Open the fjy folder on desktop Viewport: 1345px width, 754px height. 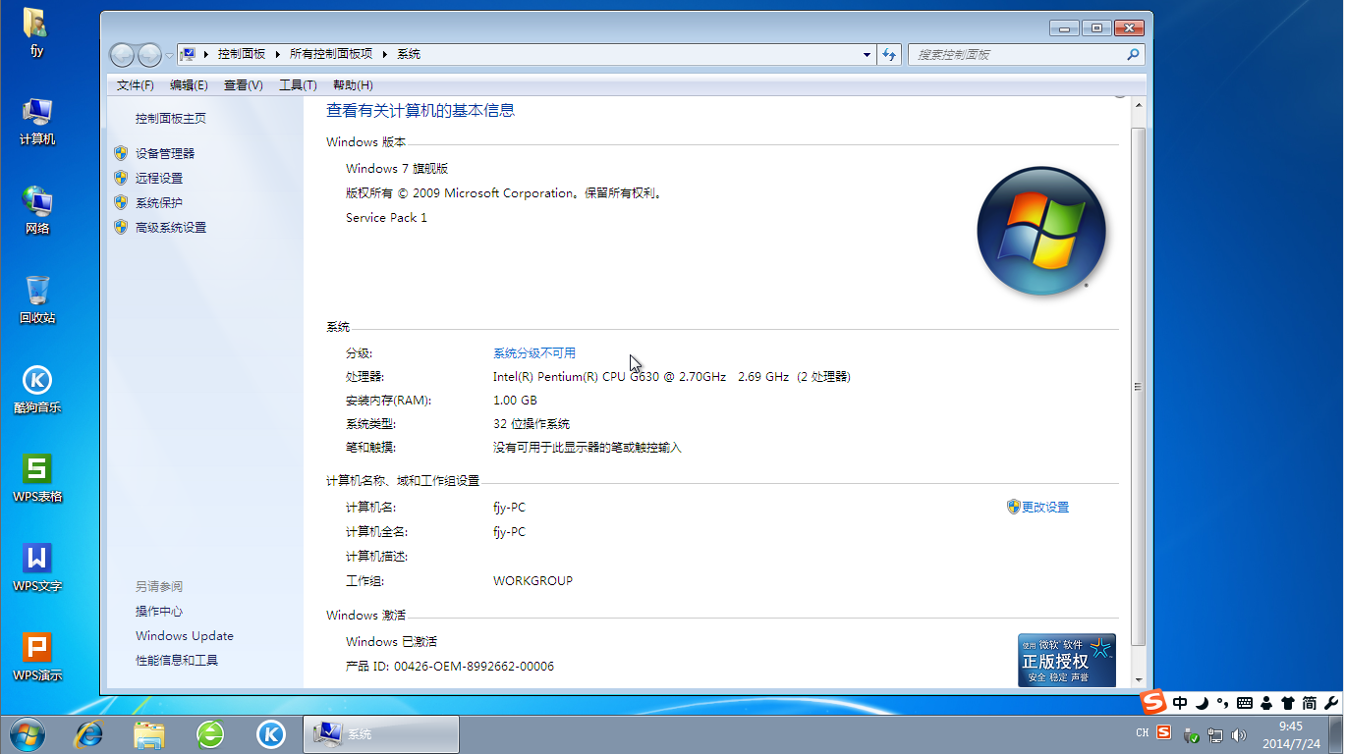[x=36, y=32]
